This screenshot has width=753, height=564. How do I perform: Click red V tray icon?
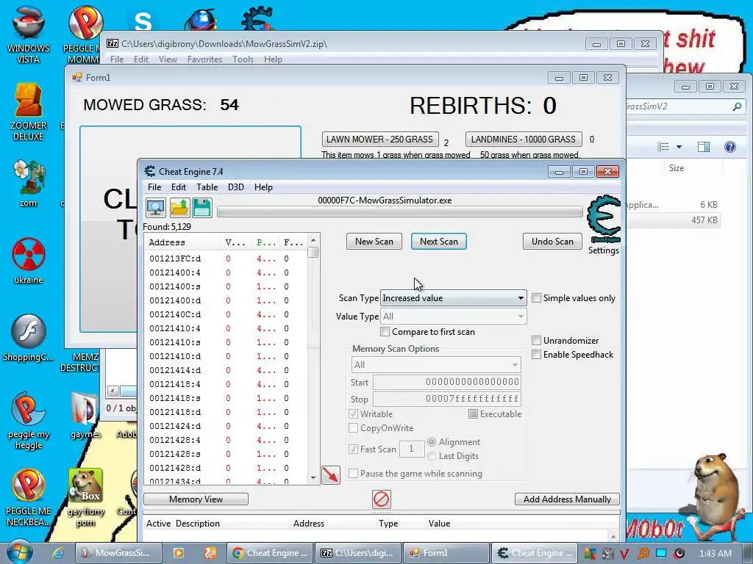click(624, 553)
